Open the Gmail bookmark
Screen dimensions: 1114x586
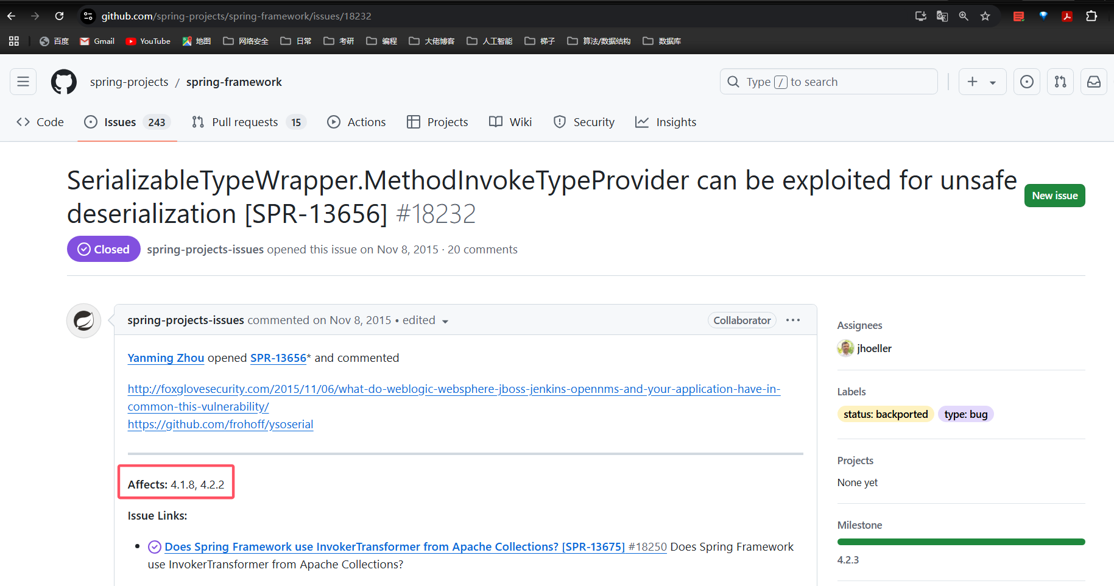pyautogui.click(x=97, y=41)
